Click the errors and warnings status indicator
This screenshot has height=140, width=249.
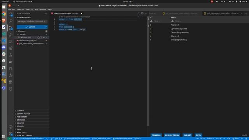point(58,138)
